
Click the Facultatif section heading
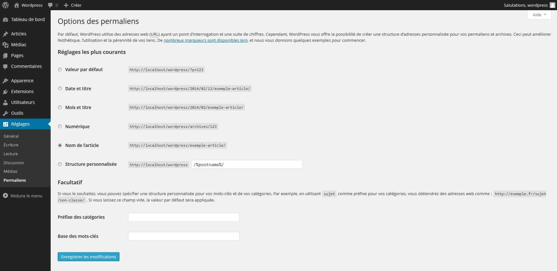70,182
